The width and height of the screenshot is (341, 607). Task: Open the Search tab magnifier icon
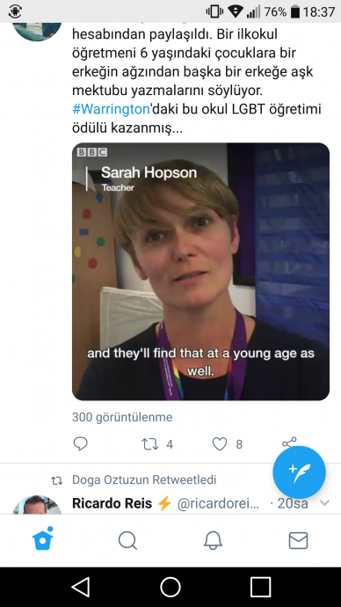click(127, 540)
